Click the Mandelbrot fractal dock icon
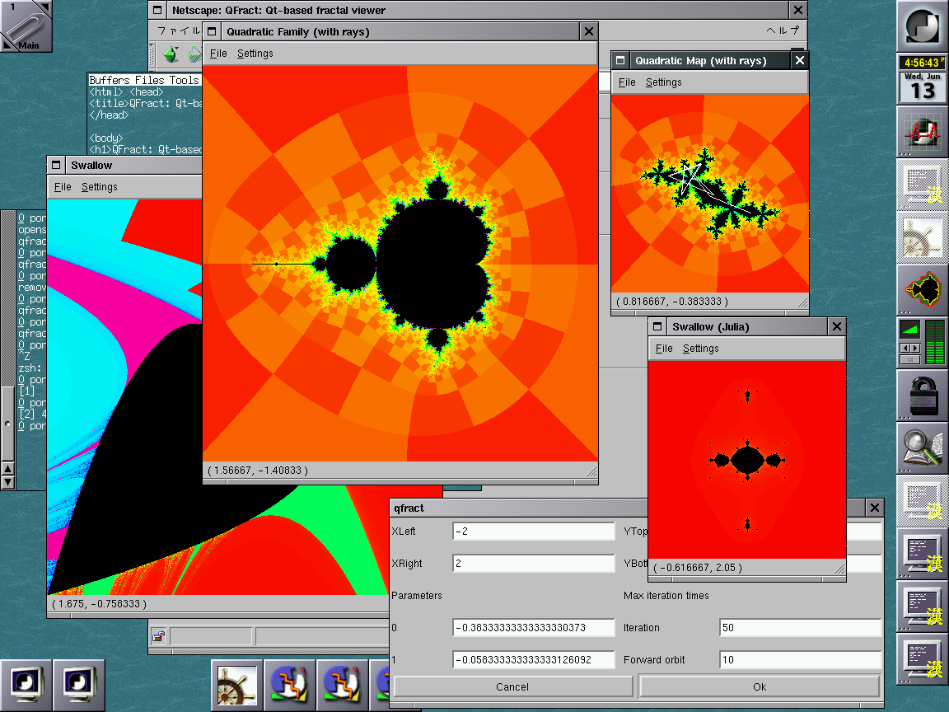This screenshot has height=712, width=949. (x=923, y=289)
